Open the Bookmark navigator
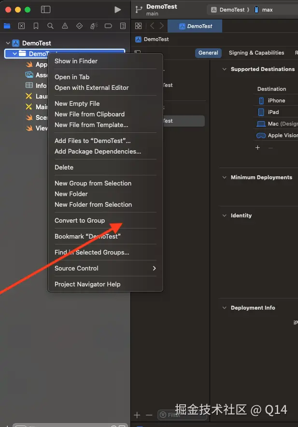 click(x=36, y=26)
